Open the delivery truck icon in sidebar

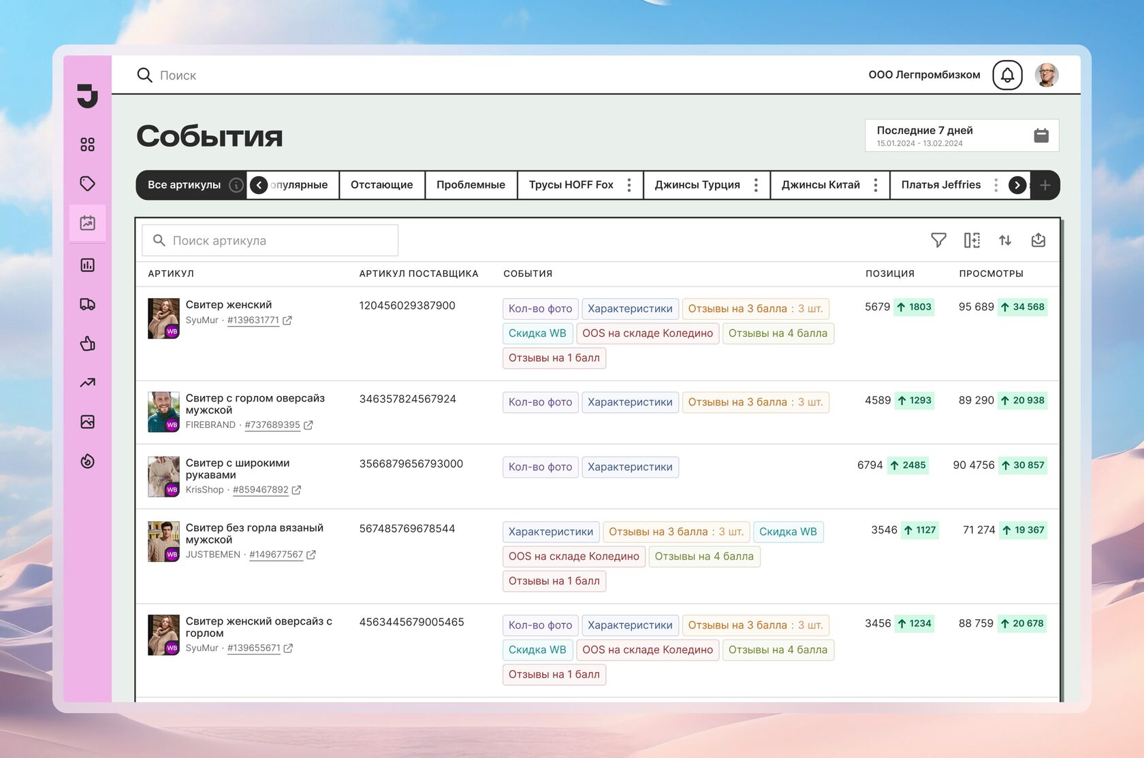click(87, 304)
